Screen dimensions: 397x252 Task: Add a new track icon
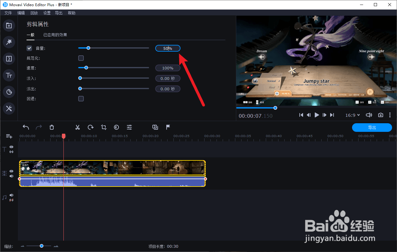click(x=9, y=136)
